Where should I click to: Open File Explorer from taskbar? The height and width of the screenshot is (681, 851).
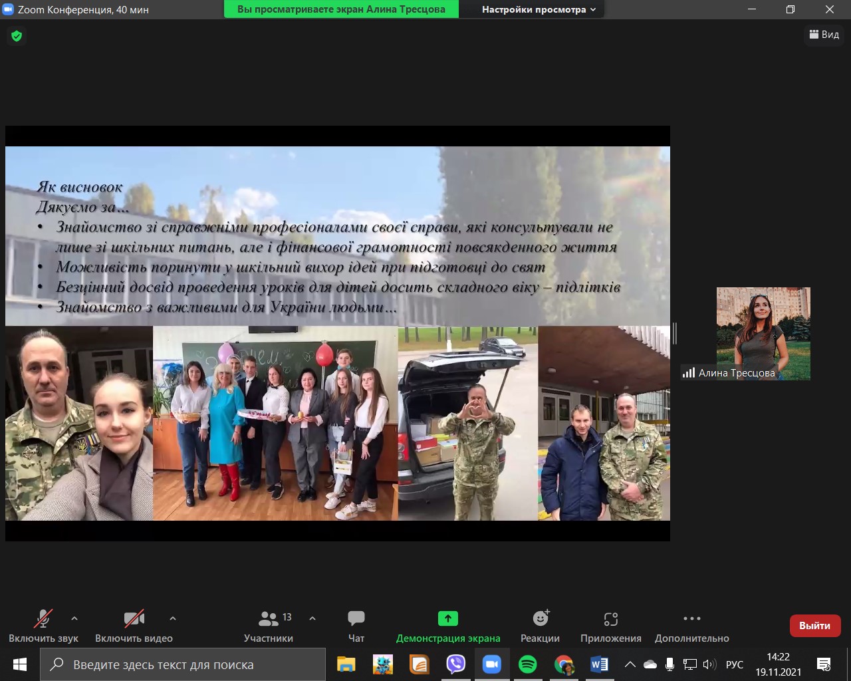(346, 664)
